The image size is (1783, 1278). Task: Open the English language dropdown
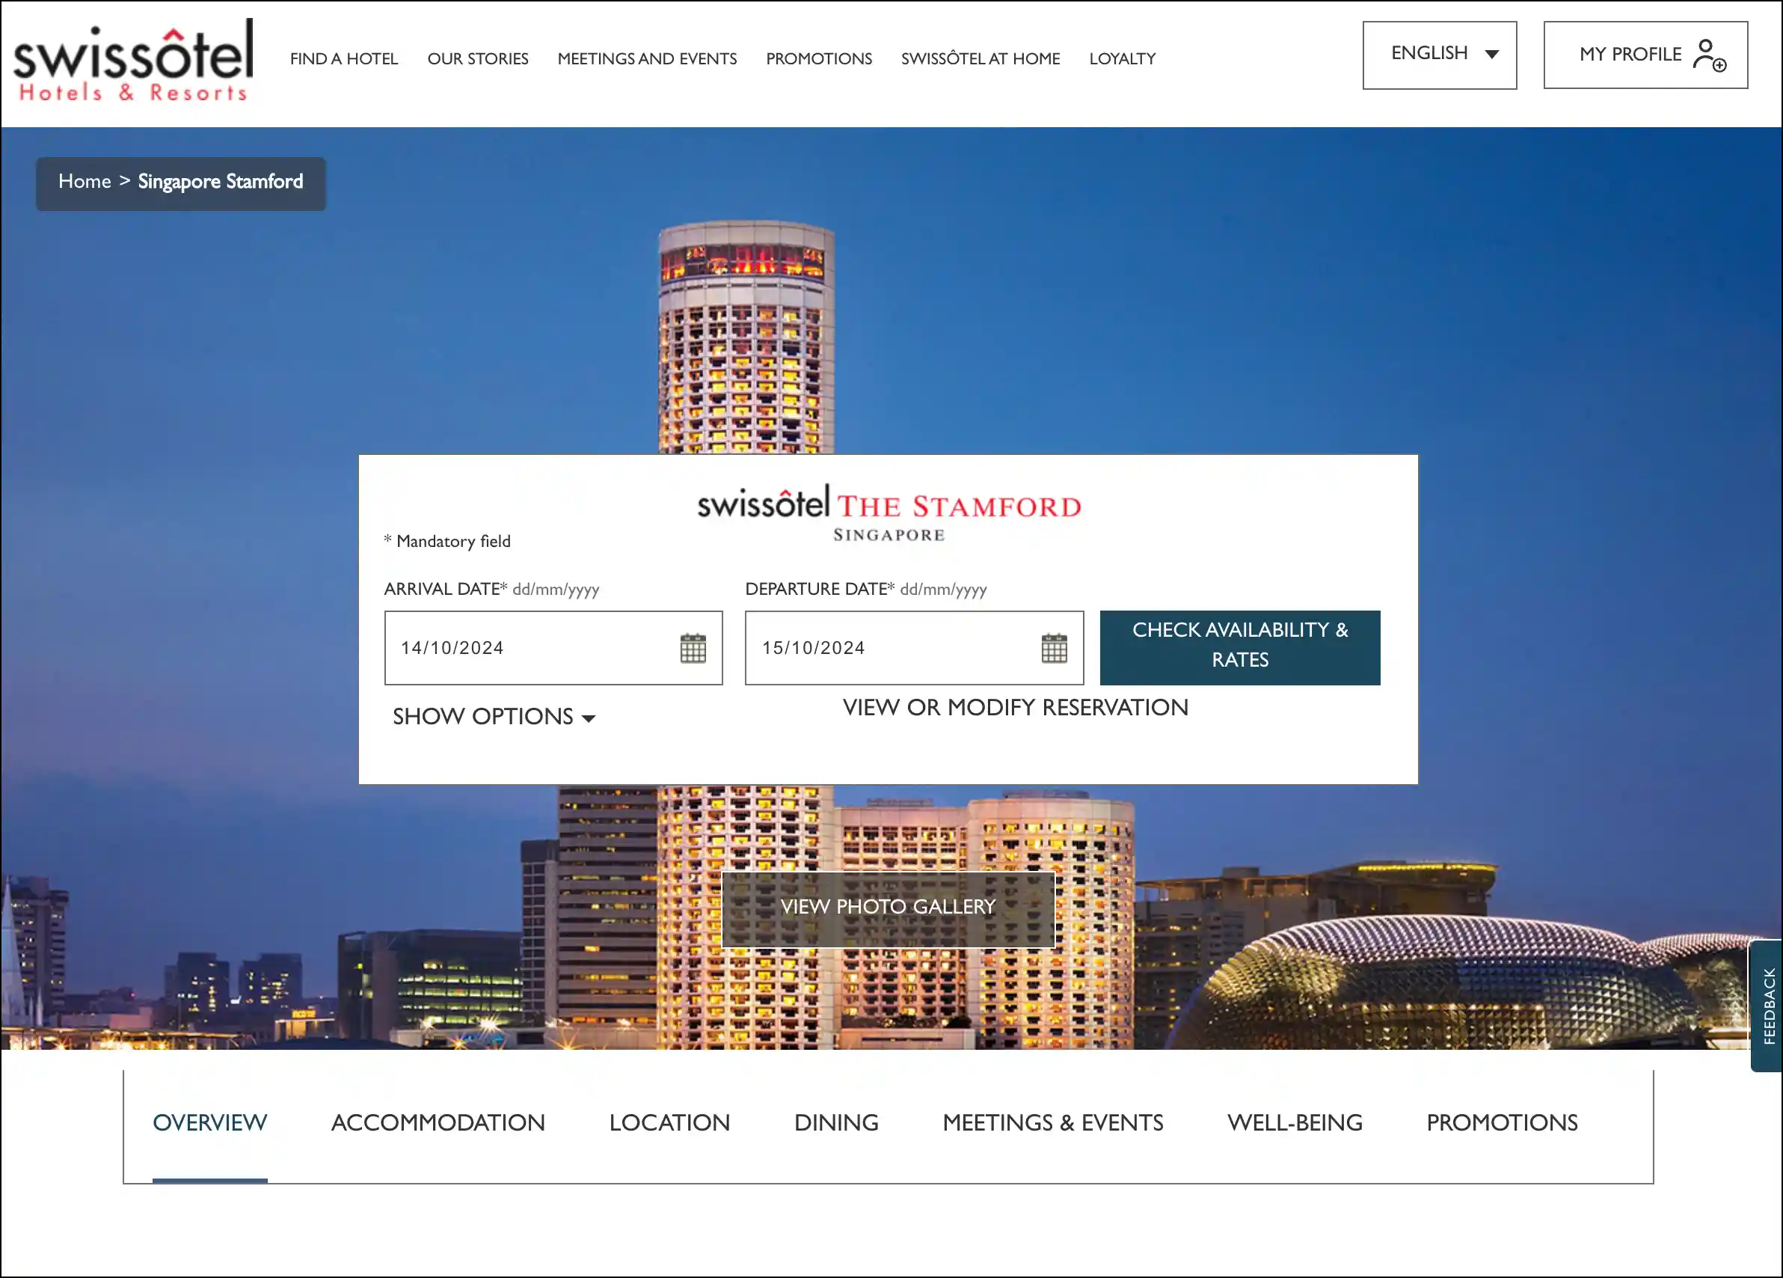point(1440,55)
